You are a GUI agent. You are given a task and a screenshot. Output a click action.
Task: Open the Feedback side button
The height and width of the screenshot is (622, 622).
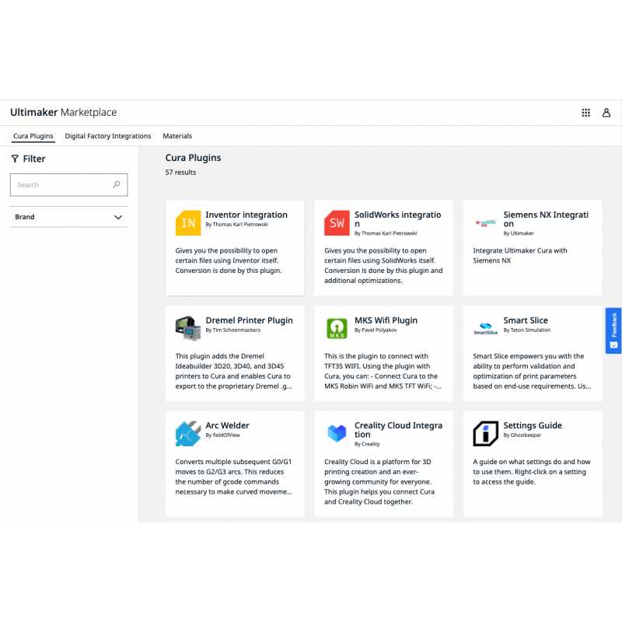tap(613, 330)
